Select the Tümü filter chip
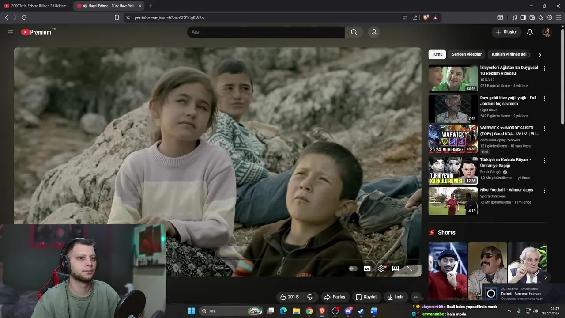The width and height of the screenshot is (565, 318). [x=437, y=54]
